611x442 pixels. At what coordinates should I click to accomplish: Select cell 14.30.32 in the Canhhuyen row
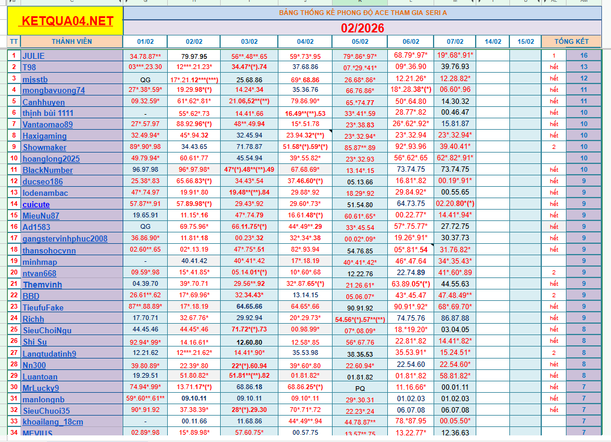click(455, 101)
